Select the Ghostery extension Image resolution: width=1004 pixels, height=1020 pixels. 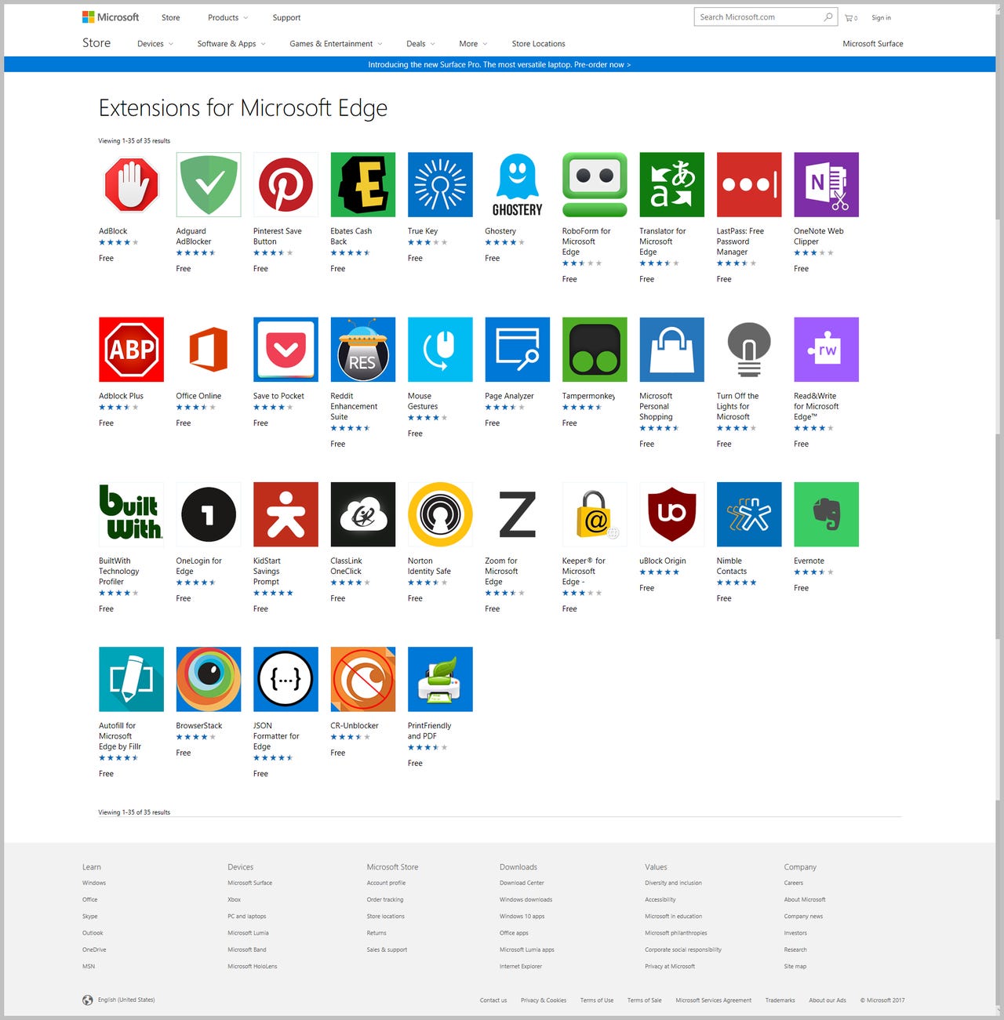(516, 185)
